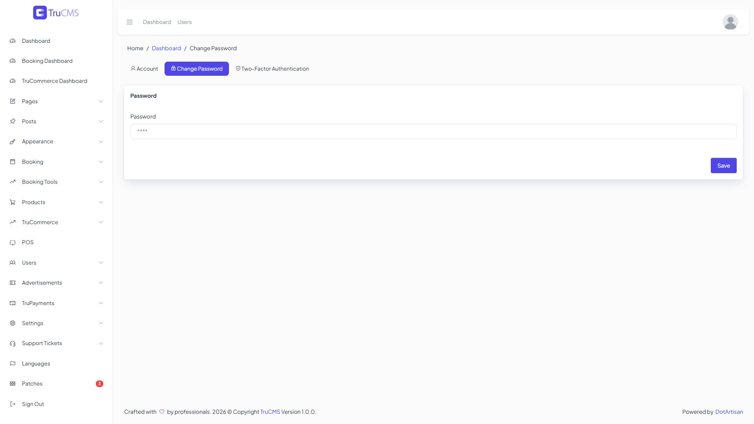The image size is (754, 424).
Task: Open the Two-Factor Authentication tab
Action: pos(272,69)
